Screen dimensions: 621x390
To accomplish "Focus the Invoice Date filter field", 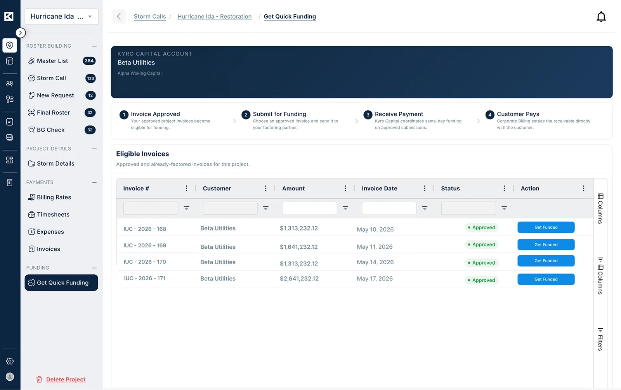I will pyautogui.click(x=389, y=208).
